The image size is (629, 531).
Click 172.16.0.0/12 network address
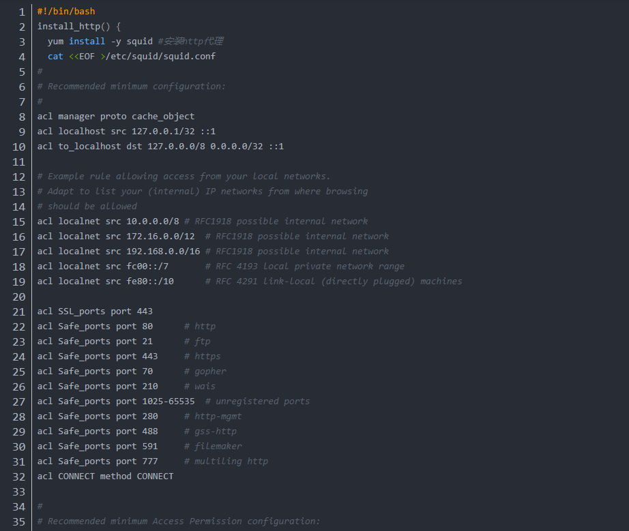click(160, 237)
